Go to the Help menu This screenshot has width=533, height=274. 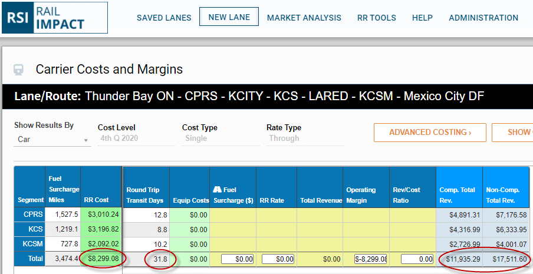tap(422, 18)
